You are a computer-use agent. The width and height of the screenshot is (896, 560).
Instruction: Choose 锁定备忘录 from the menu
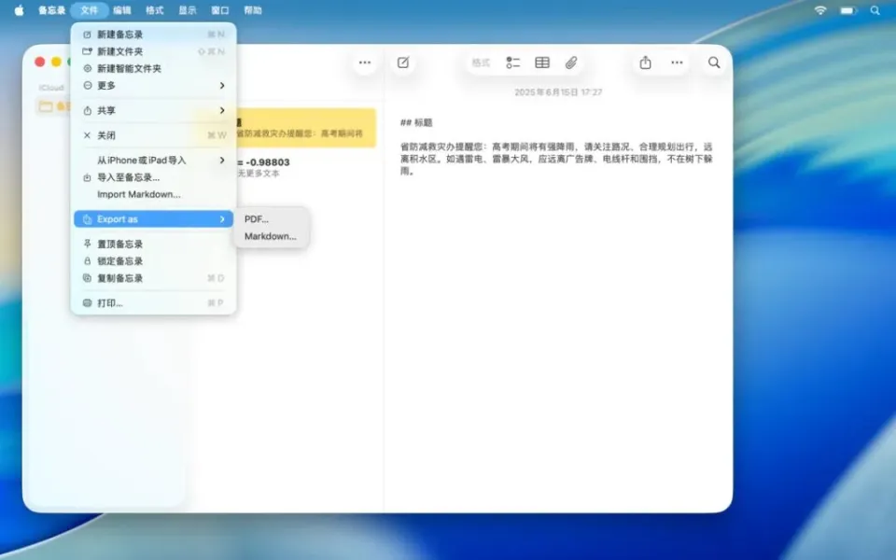tap(120, 261)
